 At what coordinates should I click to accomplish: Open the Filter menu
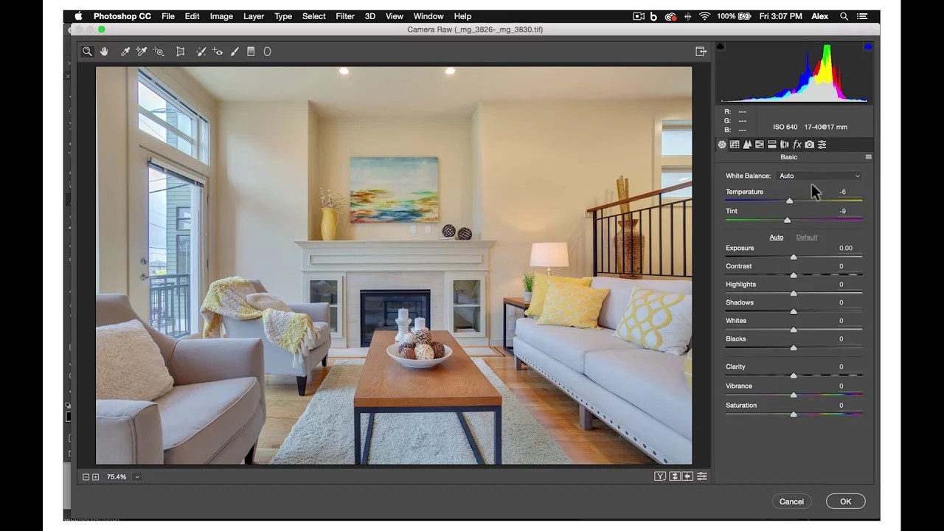tap(344, 15)
